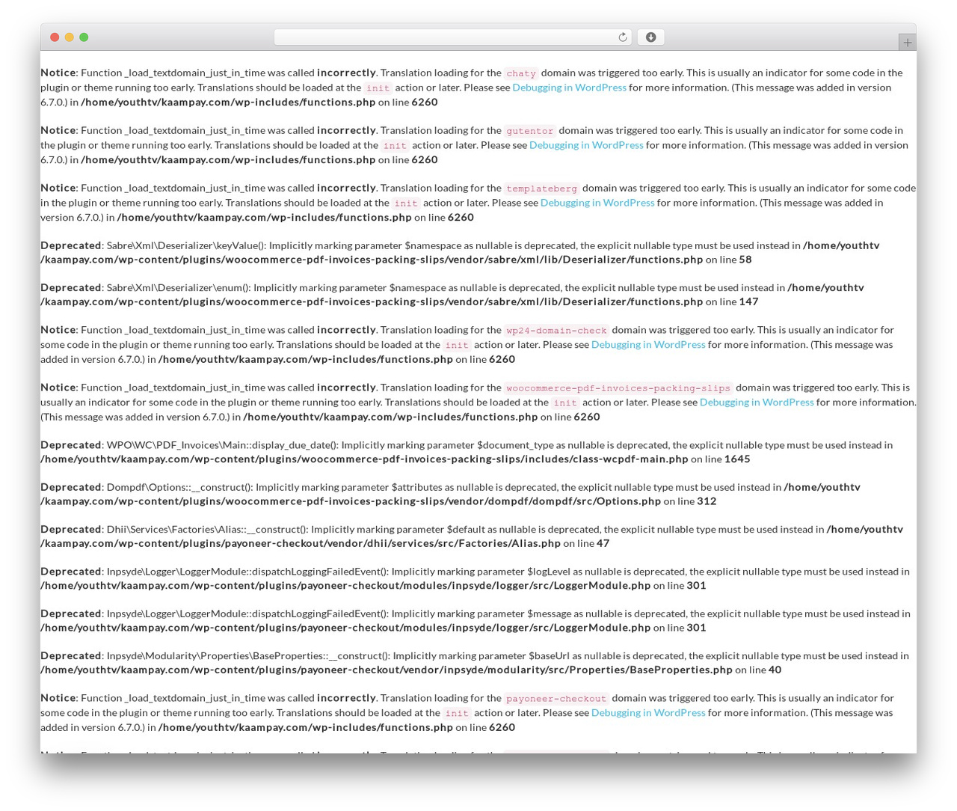Screen dimensions: 957x811
Task: Maximize the window with green button
Action: [84, 37]
